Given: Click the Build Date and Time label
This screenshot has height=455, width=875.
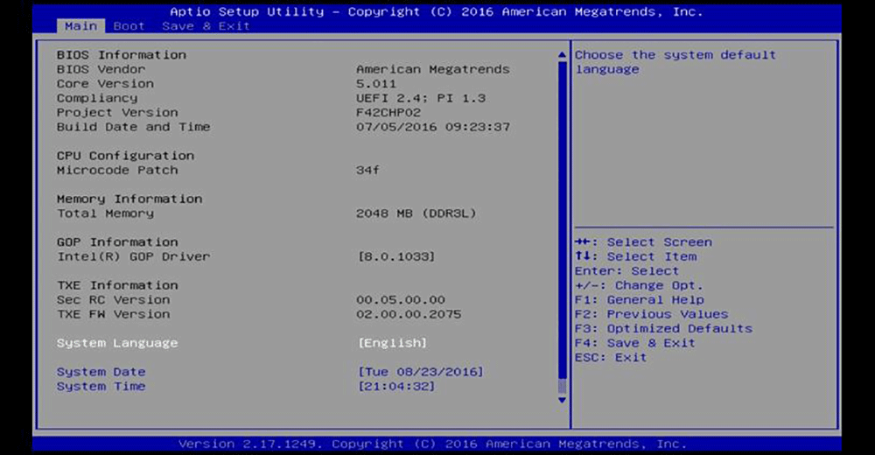Looking at the screenshot, I should click(133, 127).
